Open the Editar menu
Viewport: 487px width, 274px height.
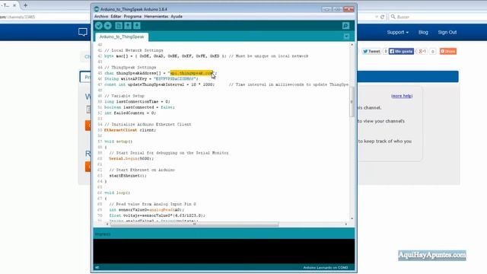point(116,17)
